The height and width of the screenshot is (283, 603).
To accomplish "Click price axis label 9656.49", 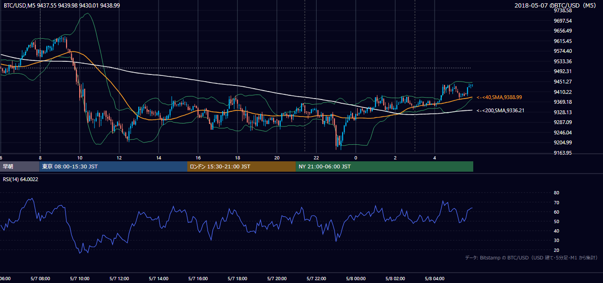I will pos(563,31).
